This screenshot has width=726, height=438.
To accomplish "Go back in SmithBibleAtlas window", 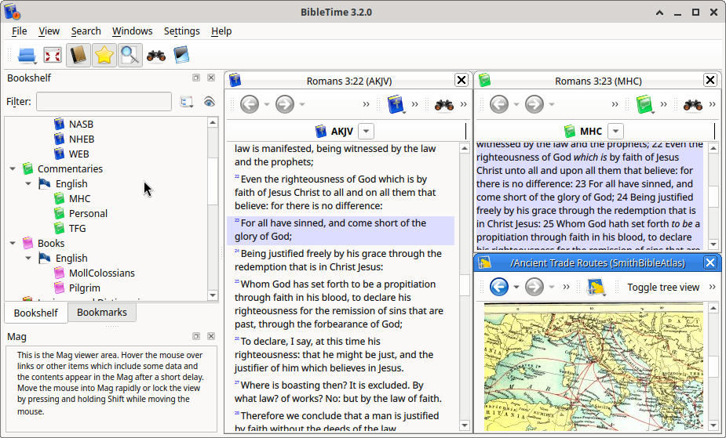I will pos(499,287).
